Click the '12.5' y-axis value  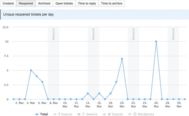tap(6, 27)
